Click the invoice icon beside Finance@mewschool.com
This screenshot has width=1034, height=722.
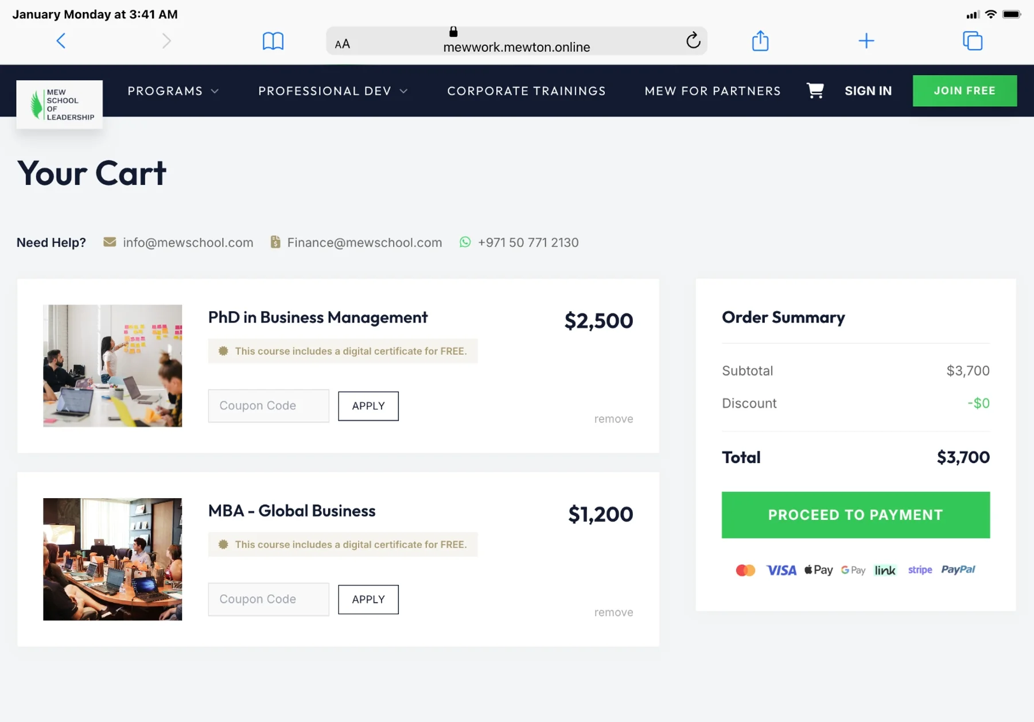275,242
